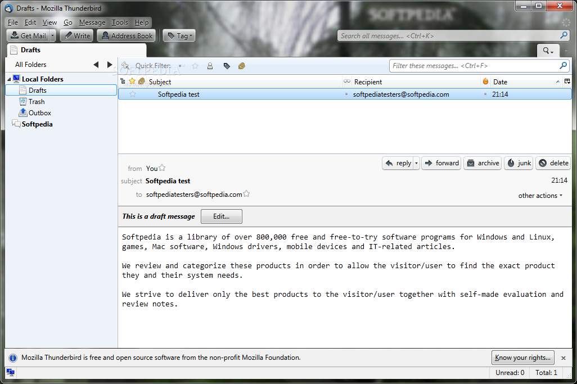This screenshot has width=577, height=384.
Task: Open the Edit menu
Action: pyautogui.click(x=30, y=22)
